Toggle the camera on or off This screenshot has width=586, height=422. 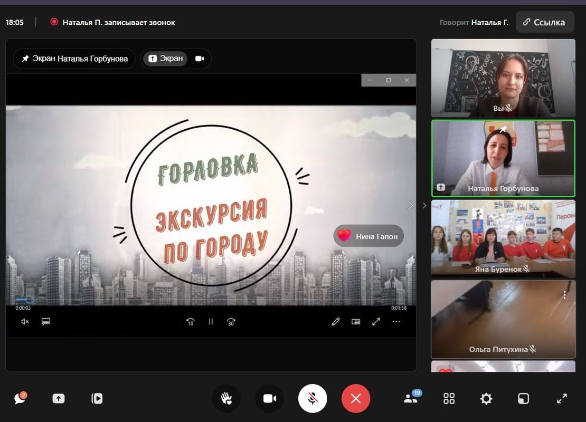(x=270, y=398)
